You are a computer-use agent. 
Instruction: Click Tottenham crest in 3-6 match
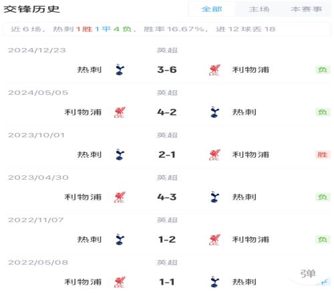point(120,69)
